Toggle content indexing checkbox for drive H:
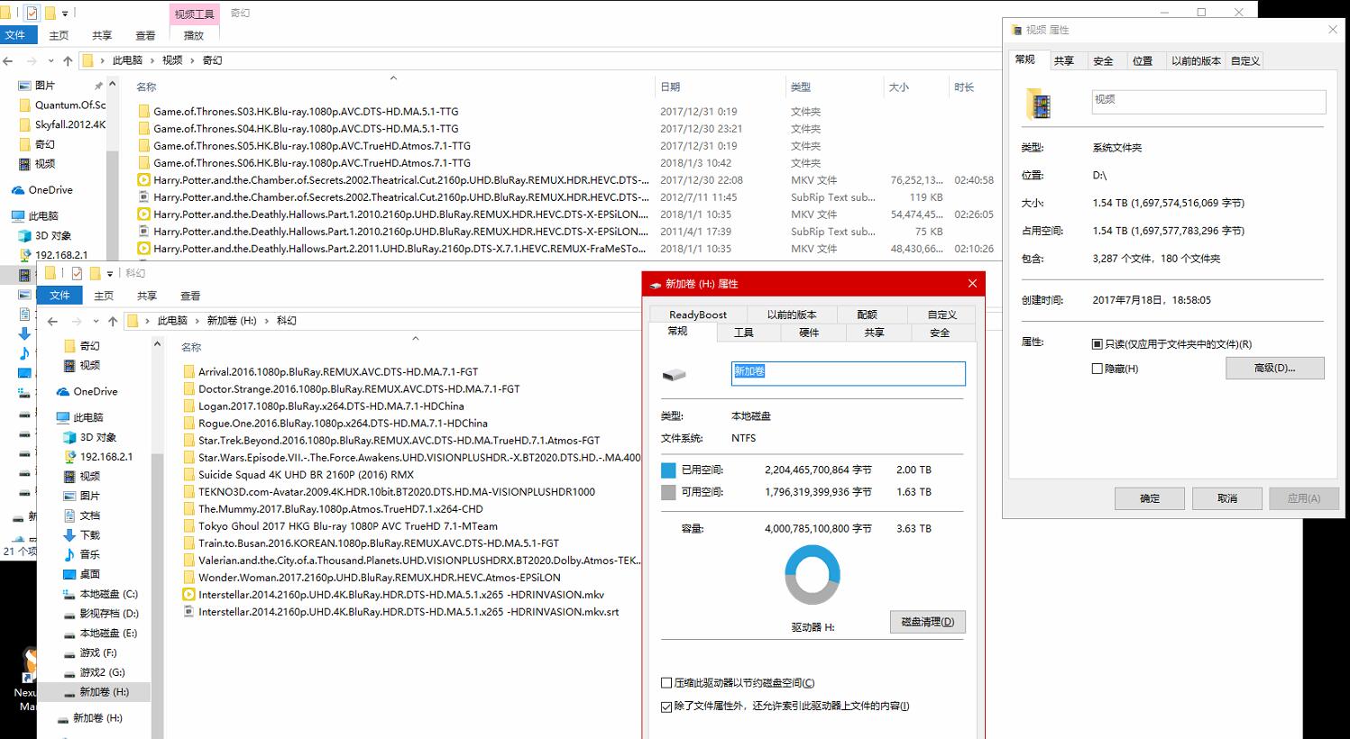The image size is (1350, 739). 666,707
